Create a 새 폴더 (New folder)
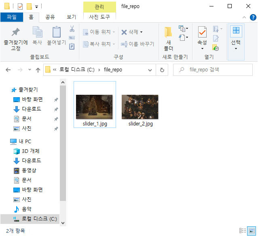The width and height of the screenshot is (258, 236). pos(168,39)
